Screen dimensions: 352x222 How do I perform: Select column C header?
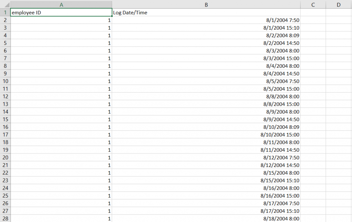click(313, 5)
